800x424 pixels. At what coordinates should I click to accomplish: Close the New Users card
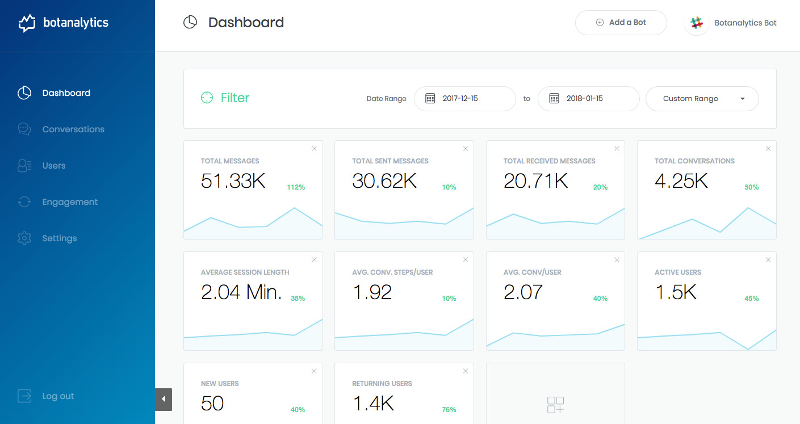pos(314,371)
